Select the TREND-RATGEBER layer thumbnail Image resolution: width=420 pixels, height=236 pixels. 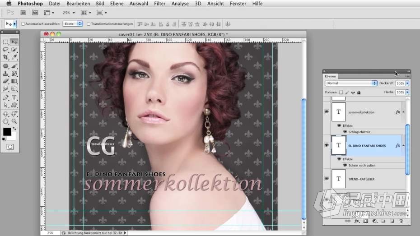click(339, 179)
